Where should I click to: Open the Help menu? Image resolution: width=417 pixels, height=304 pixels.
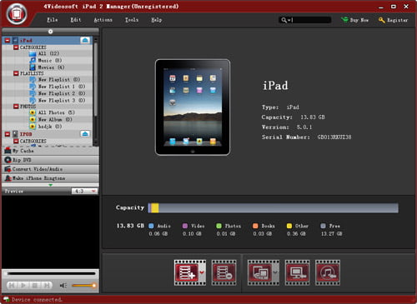click(x=157, y=20)
